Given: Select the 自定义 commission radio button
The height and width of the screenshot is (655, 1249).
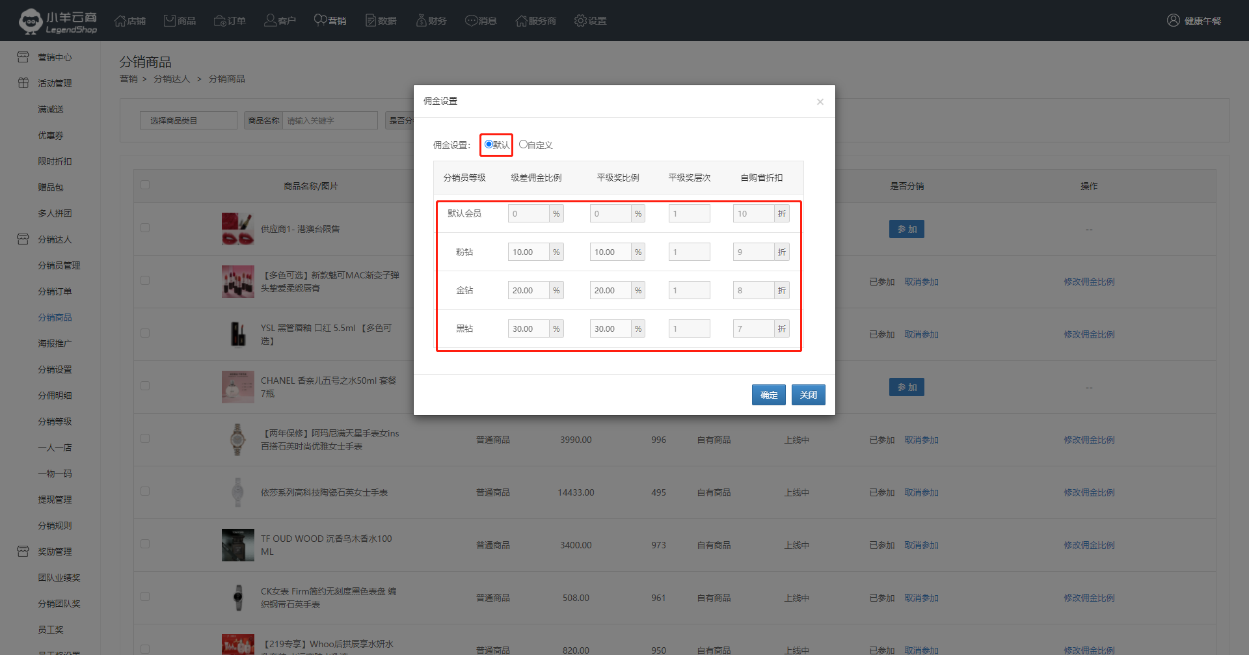Looking at the screenshot, I should pyautogui.click(x=523, y=144).
